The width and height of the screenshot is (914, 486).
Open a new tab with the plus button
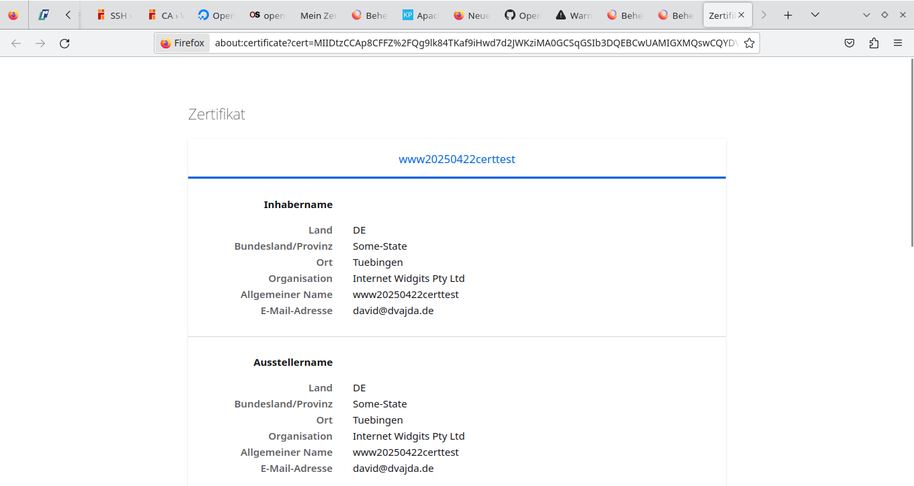(x=788, y=15)
